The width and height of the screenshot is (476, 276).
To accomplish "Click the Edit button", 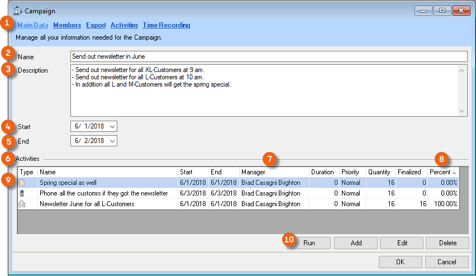I will (x=402, y=243).
